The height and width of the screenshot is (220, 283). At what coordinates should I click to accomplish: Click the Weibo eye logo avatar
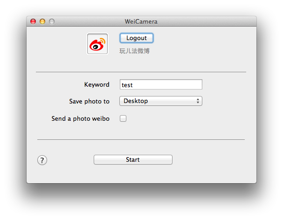click(97, 44)
